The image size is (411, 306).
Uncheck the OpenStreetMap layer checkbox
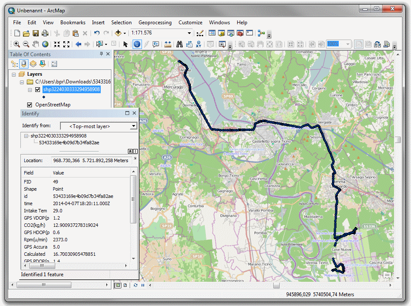coord(30,105)
